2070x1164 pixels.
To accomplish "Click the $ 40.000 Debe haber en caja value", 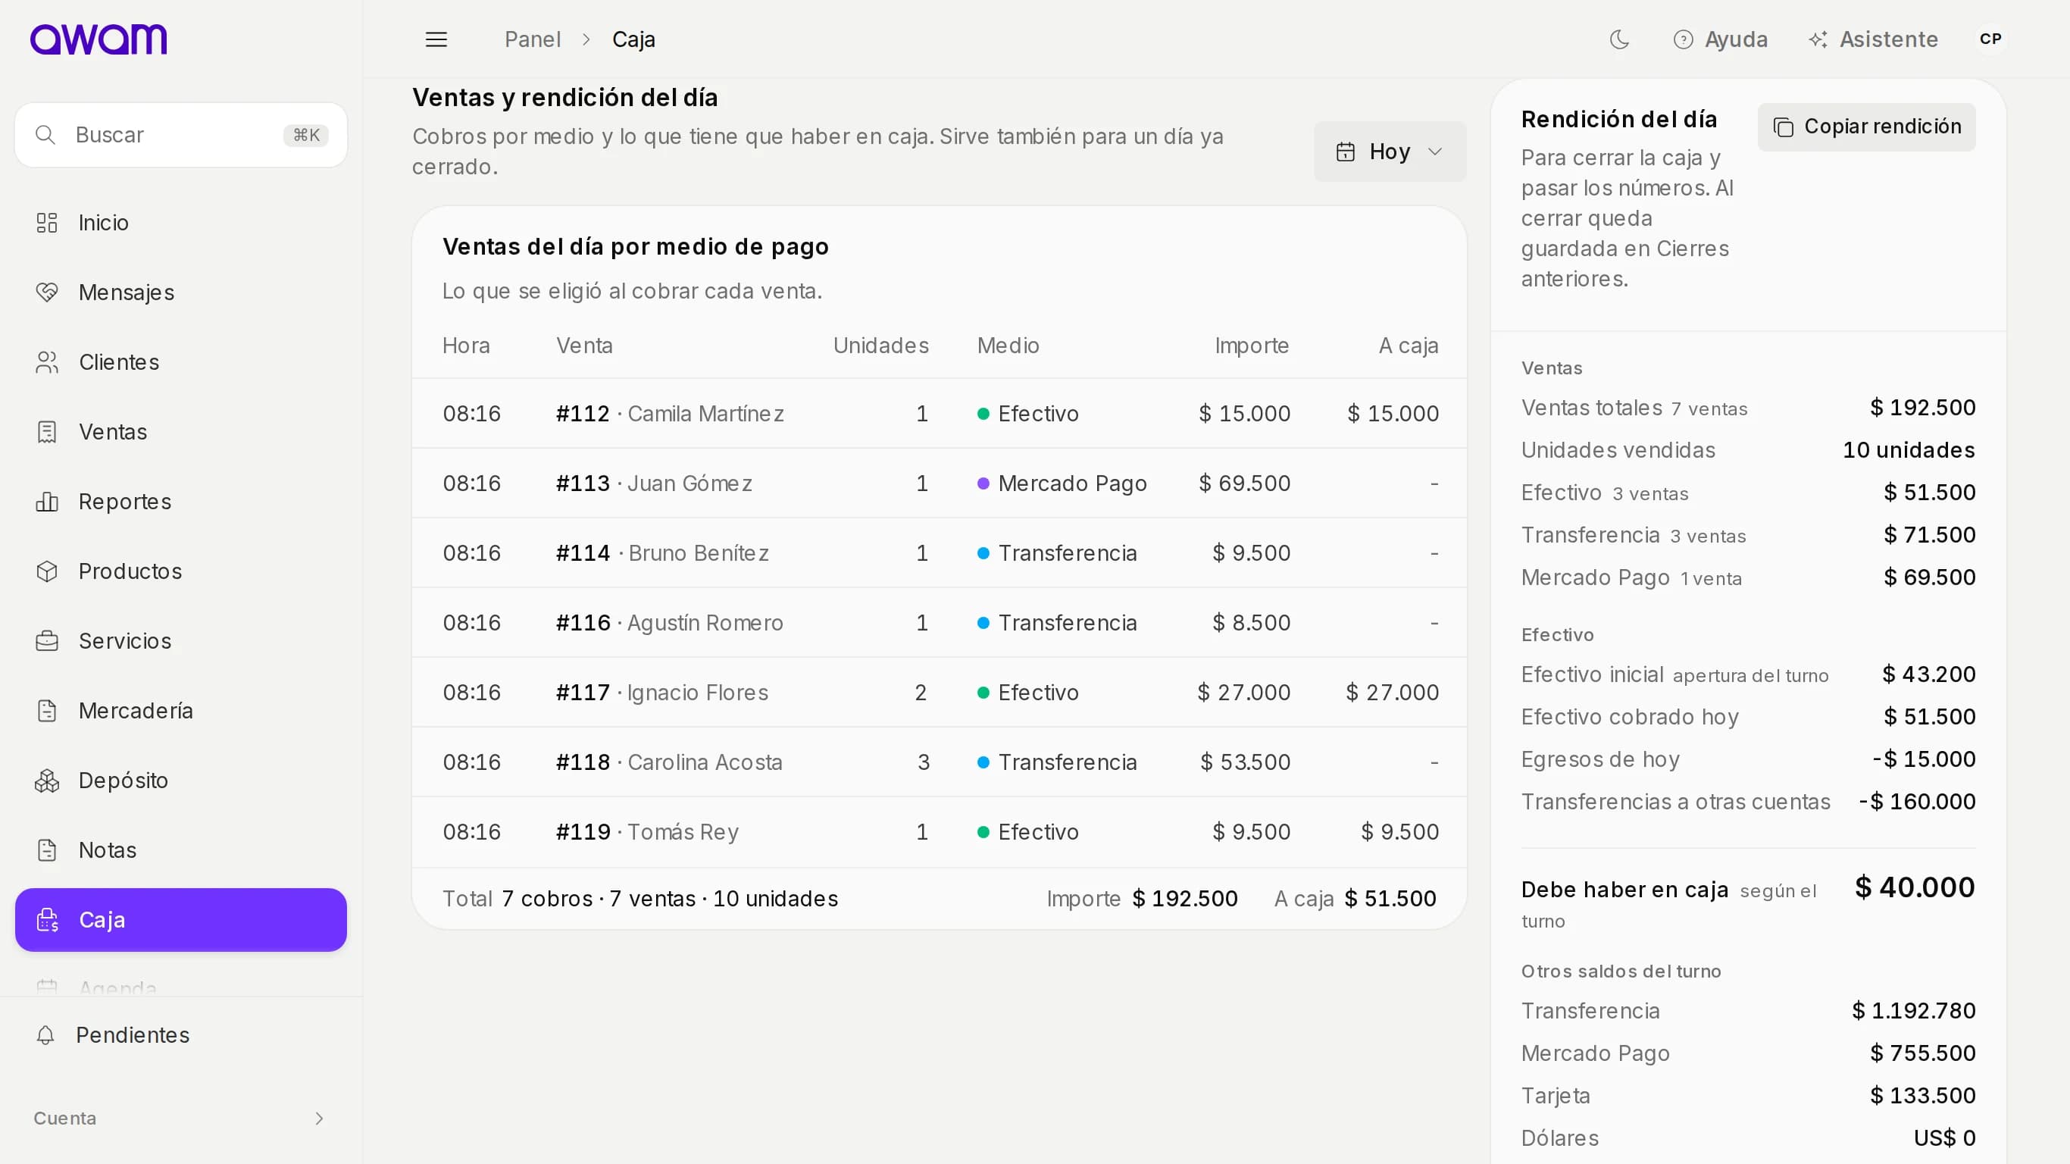I will [x=1914, y=887].
